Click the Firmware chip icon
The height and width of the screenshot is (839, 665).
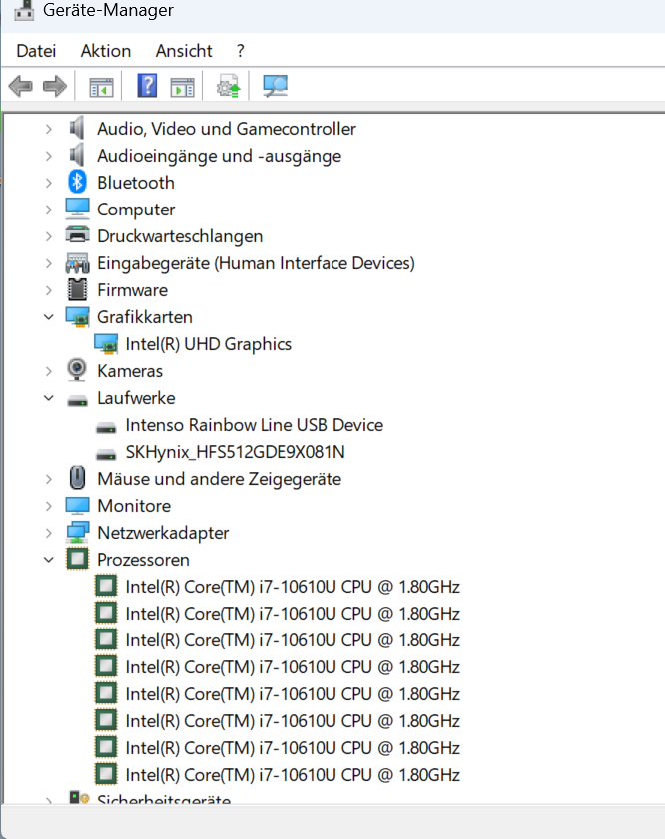coord(77,290)
